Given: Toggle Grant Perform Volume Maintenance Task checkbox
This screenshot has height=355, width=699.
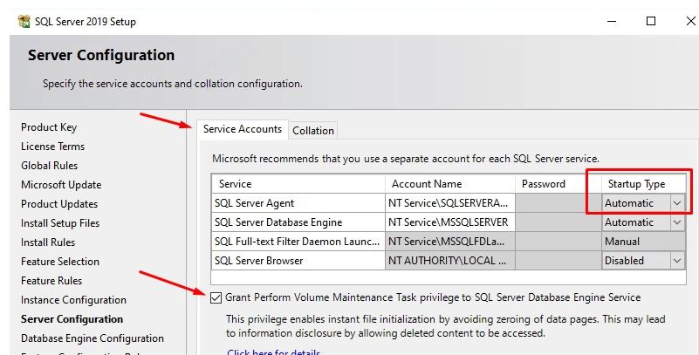Looking at the screenshot, I should coord(216,297).
